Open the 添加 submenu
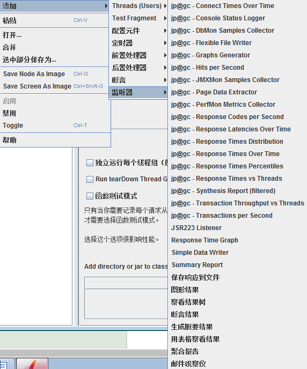 click(55, 6)
